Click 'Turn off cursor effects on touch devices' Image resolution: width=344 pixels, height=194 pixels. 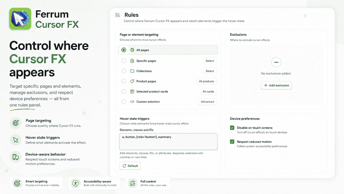262,132
